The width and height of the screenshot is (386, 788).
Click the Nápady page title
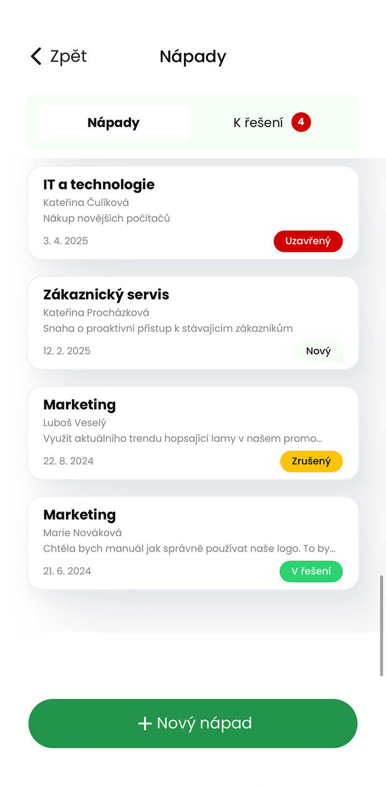[x=193, y=56]
